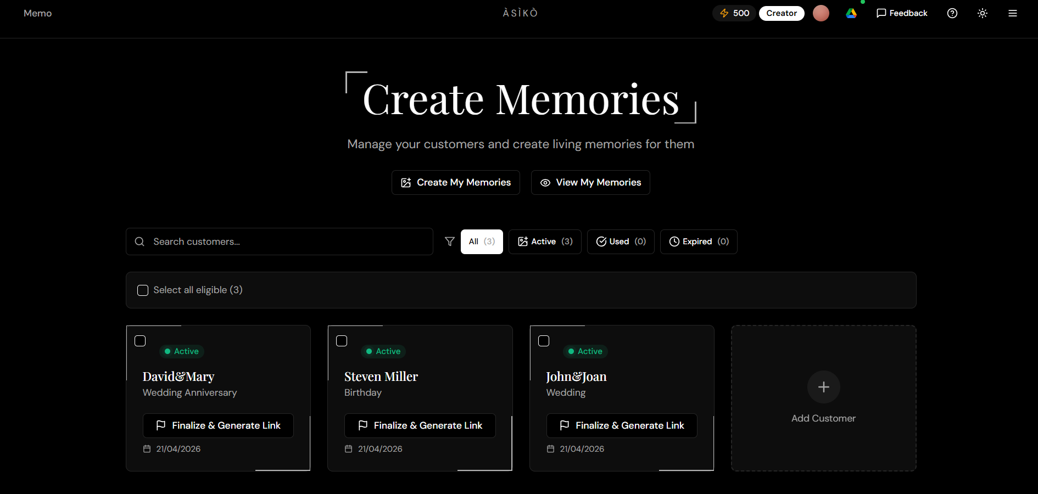Finalize and generate link for Steven Miller
The height and width of the screenshot is (494, 1038).
[x=420, y=425]
